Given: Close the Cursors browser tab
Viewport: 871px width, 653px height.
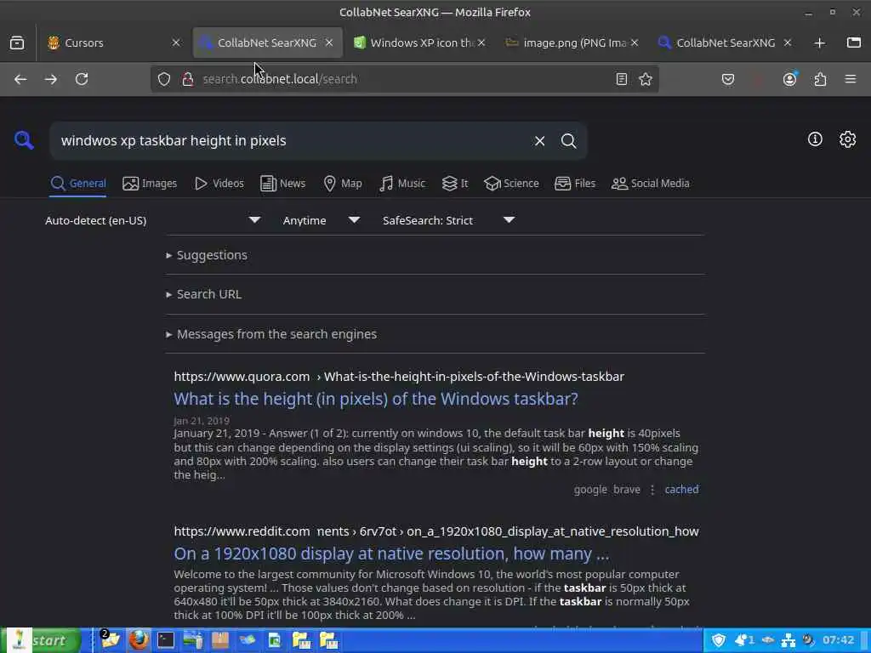Looking at the screenshot, I should 175,43.
